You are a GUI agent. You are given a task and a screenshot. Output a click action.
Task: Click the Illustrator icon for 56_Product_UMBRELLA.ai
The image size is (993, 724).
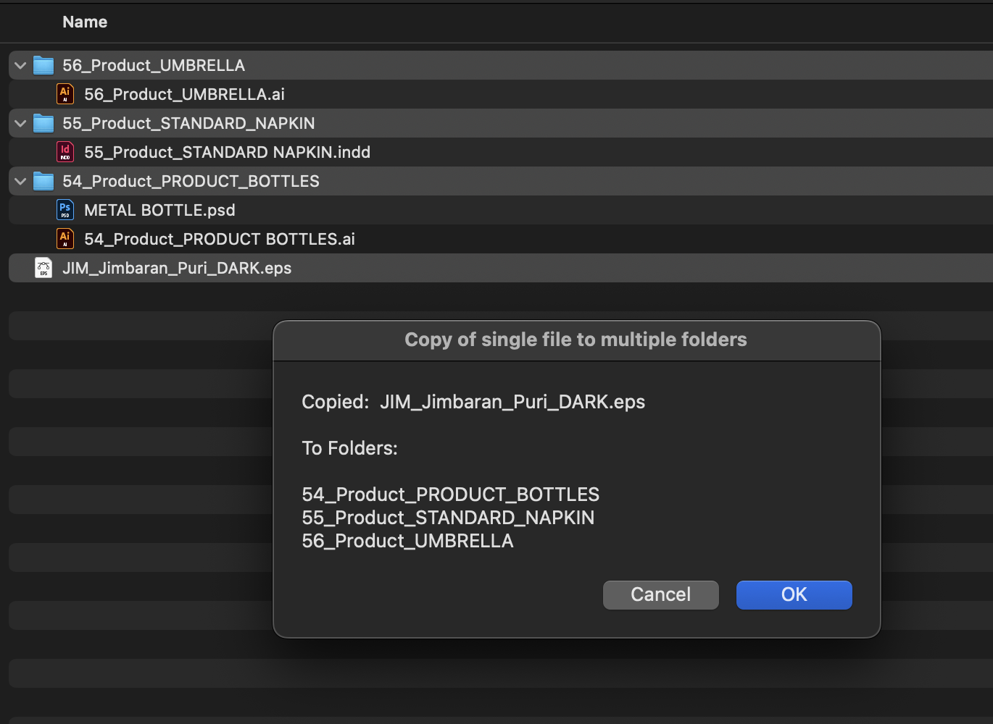pos(65,94)
